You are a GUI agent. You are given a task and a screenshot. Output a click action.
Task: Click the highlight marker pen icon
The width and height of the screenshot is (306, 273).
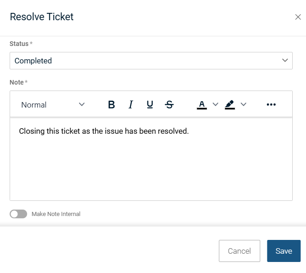(230, 105)
